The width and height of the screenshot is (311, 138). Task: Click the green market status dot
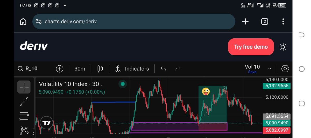point(123,84)
